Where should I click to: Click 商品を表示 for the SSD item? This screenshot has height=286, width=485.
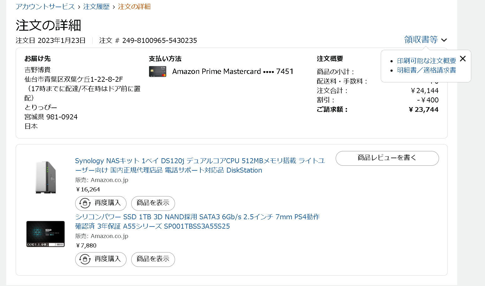point(153,259)
